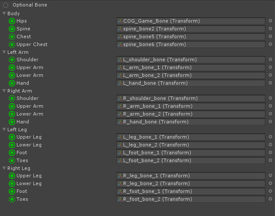Select the R_shoulder_bone transform field
The width and height of the screenshot is (275, 216).
coord(191,98)
